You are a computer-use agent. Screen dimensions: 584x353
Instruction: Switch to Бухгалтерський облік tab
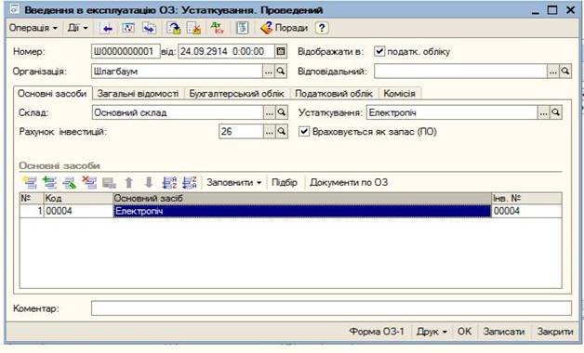236,94
